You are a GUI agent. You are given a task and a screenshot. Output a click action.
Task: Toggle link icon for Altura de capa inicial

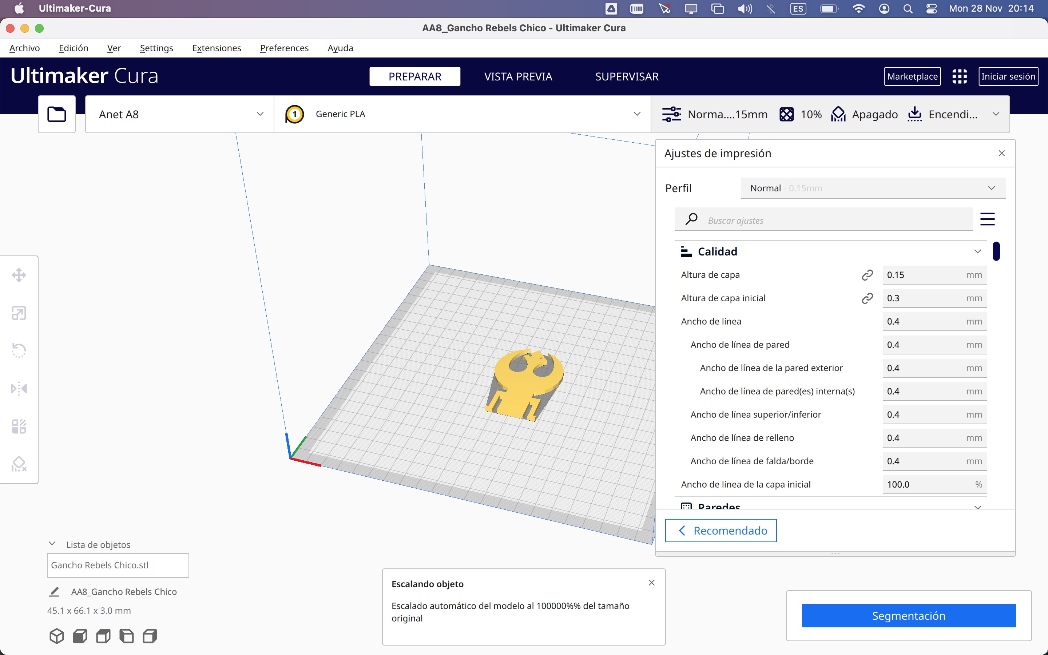point(868,298)
